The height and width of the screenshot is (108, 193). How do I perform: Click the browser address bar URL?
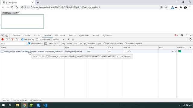click(65, 7)
